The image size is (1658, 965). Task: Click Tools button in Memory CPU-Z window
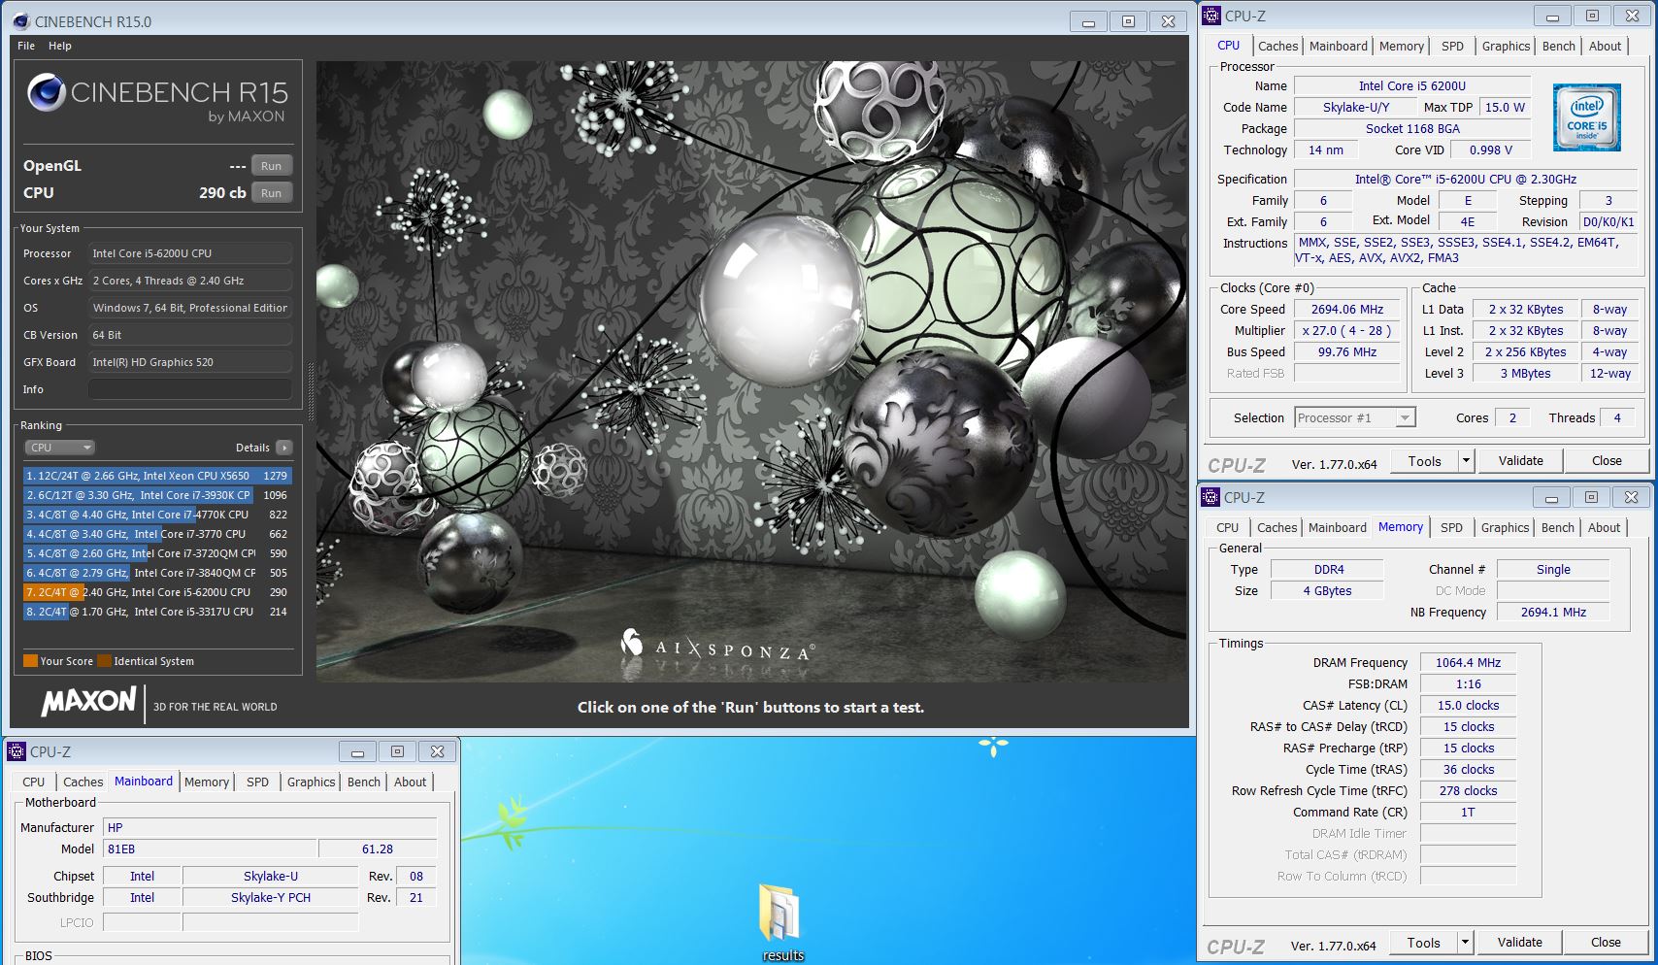point(1423,943)
